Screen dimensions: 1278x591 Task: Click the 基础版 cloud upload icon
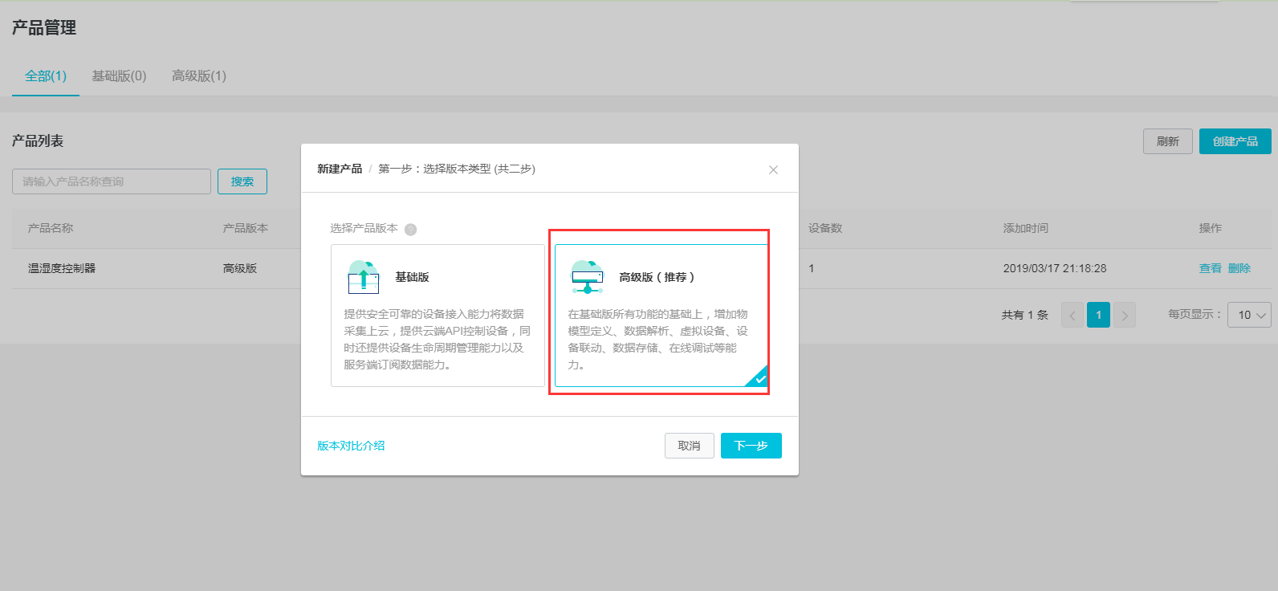364,277
